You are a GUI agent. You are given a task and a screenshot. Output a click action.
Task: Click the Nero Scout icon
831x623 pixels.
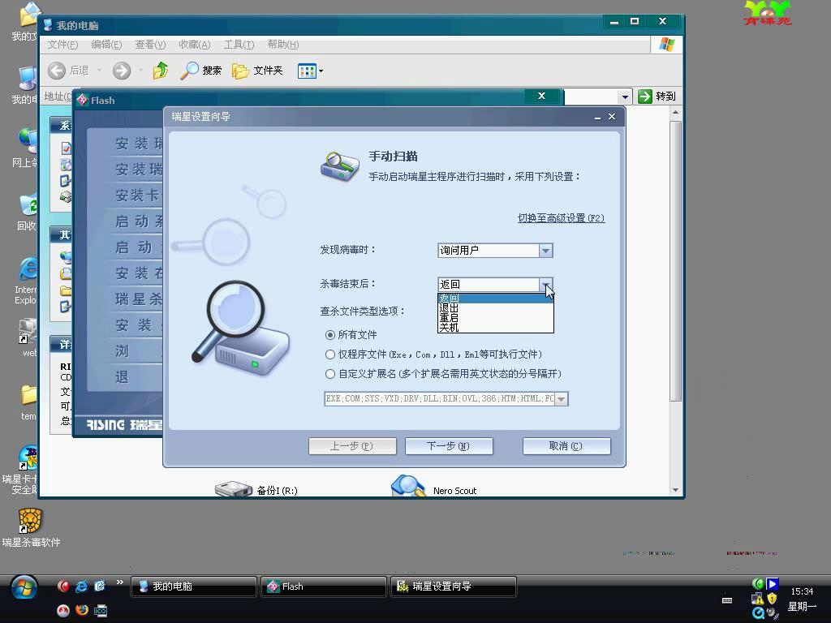[408, 487]
